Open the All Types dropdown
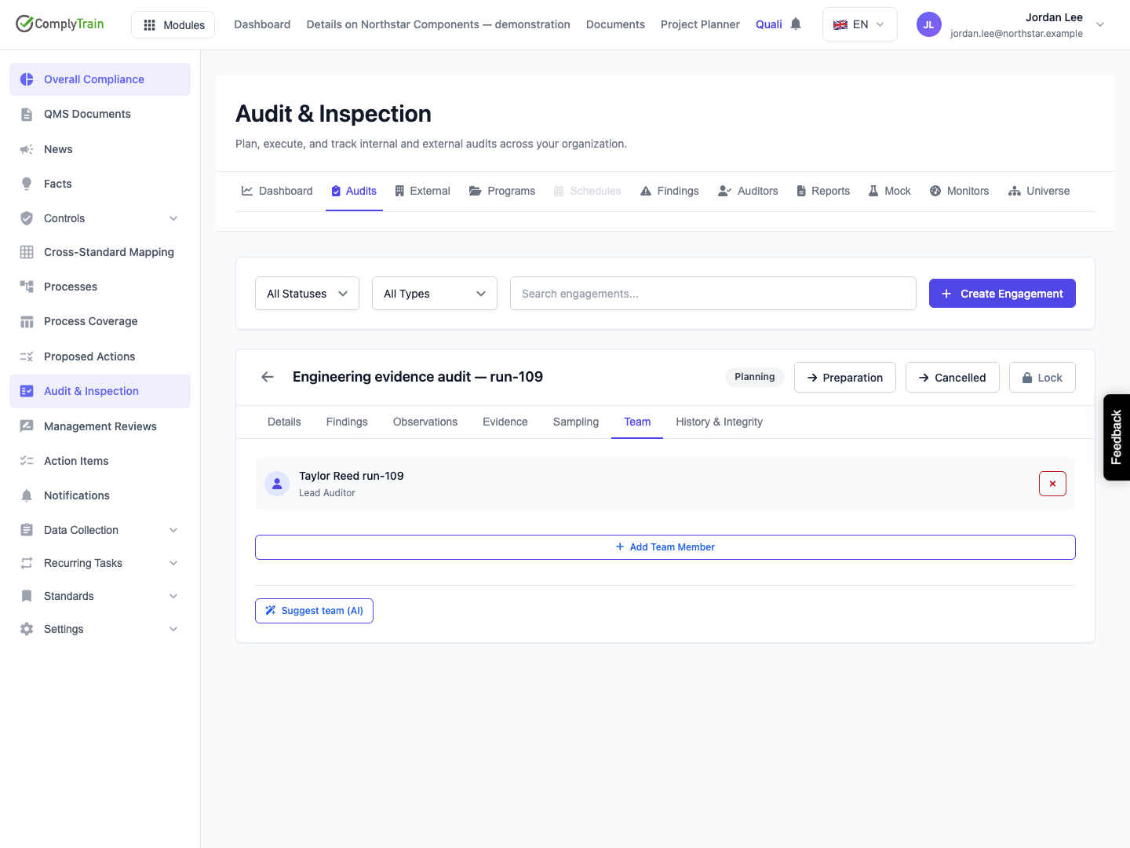Viewport: 1130px width, 848px height. pyautogui.click(x=434, y=294)
